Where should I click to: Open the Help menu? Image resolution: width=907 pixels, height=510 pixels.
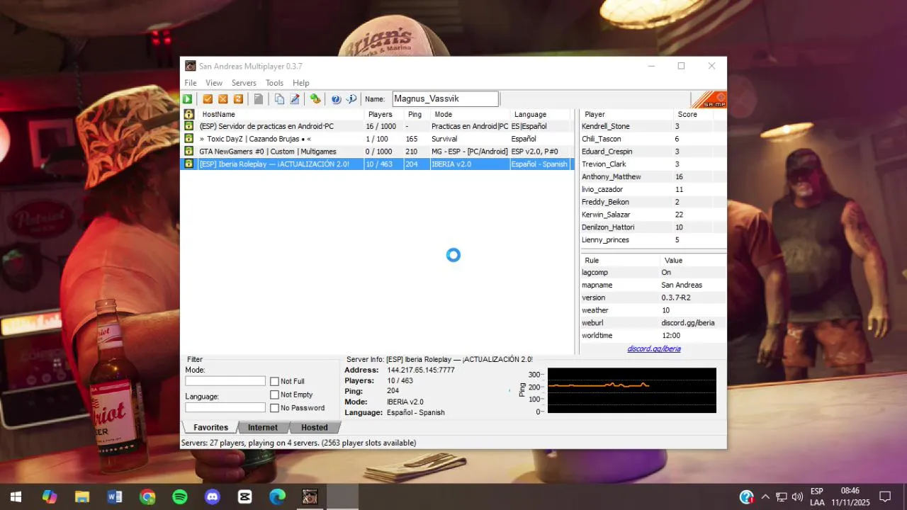pyautogui.click(x=301, y=83)
